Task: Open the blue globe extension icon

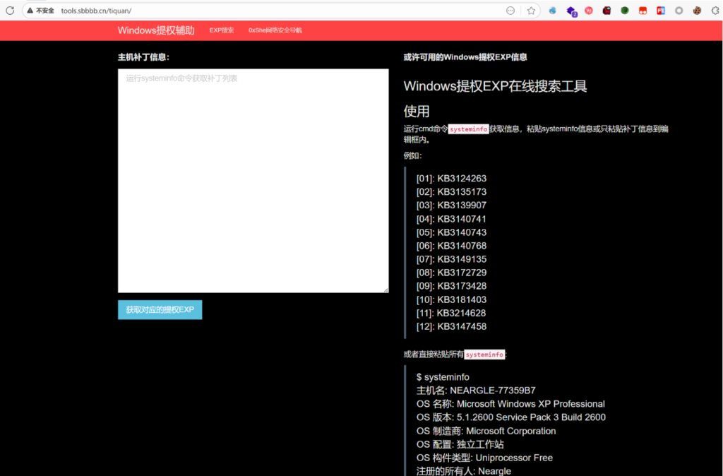Action: (x=552, y=11)
